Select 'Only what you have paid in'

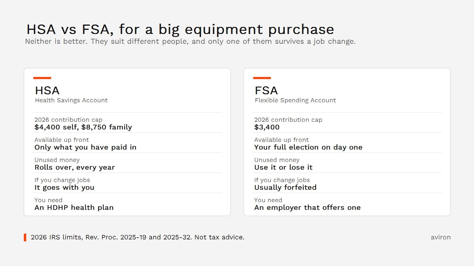pyautogui.click(x=85, y=147)
